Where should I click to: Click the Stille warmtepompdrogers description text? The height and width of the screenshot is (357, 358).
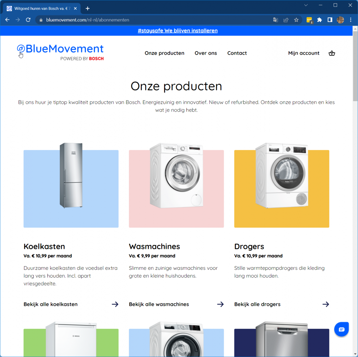click(x=279, y=272)
